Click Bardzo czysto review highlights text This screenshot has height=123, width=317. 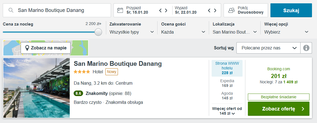click(x=108, y=102)
